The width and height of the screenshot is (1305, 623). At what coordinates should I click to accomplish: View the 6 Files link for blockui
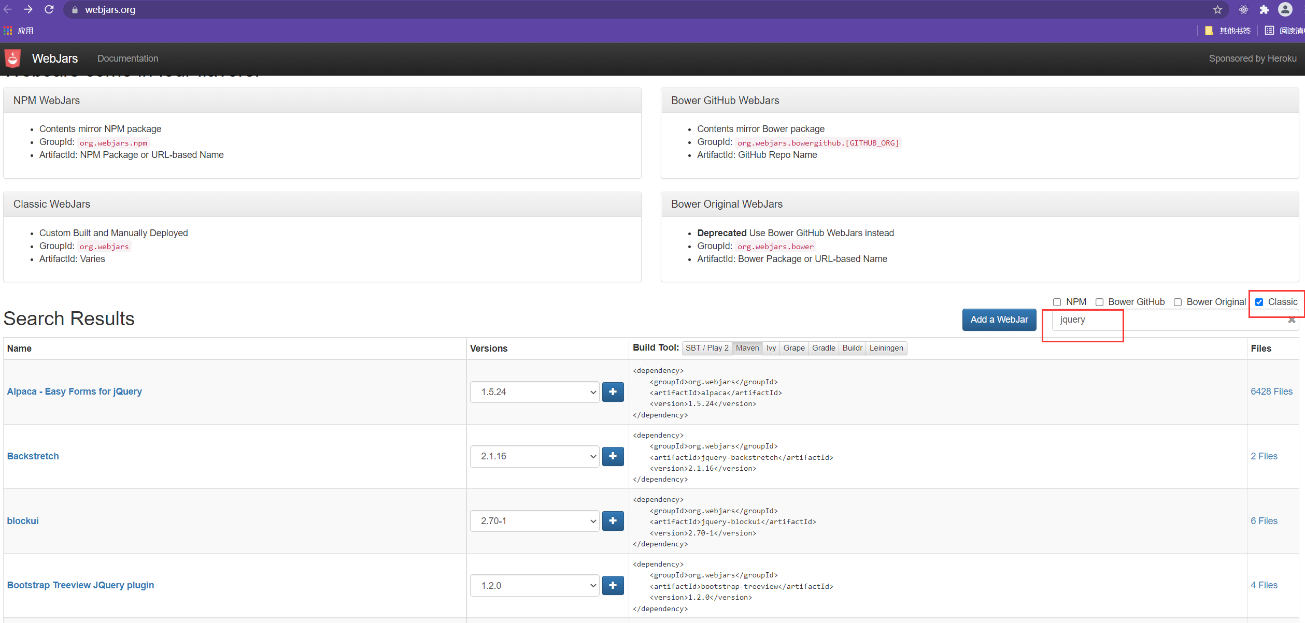tap(1264, 521)
